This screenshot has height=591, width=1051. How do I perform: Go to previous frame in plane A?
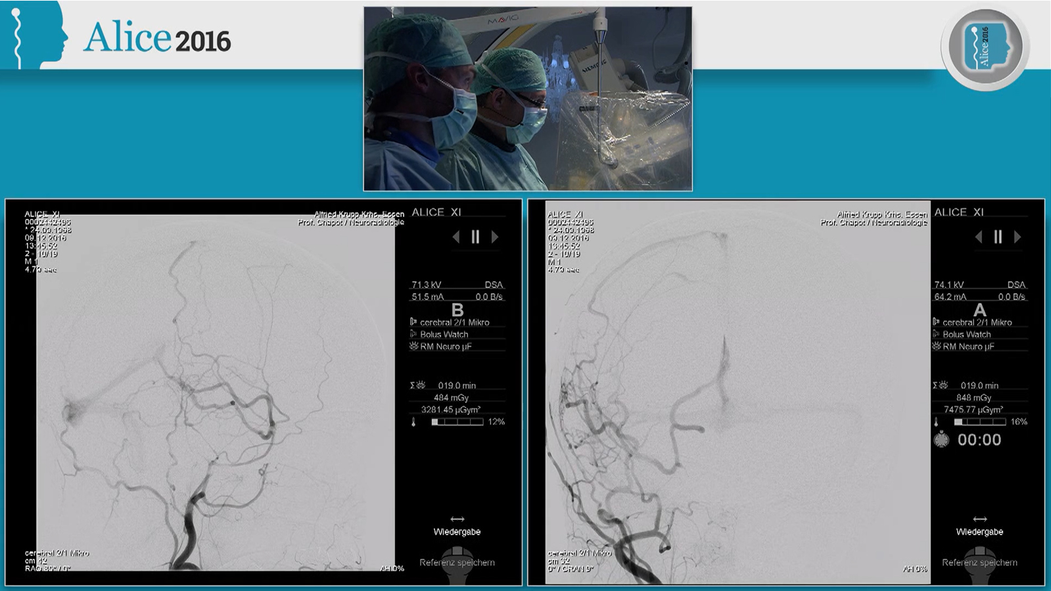(979, 237)
